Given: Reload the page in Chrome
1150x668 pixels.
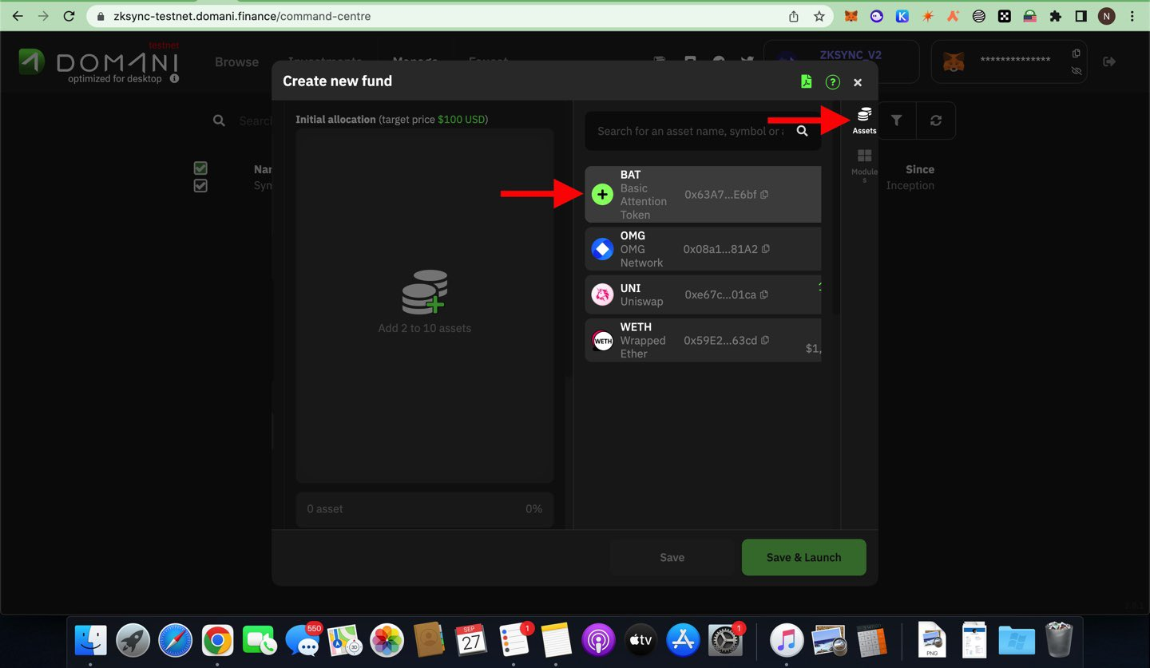Looking at the screenshot, I should click(69, 16).
